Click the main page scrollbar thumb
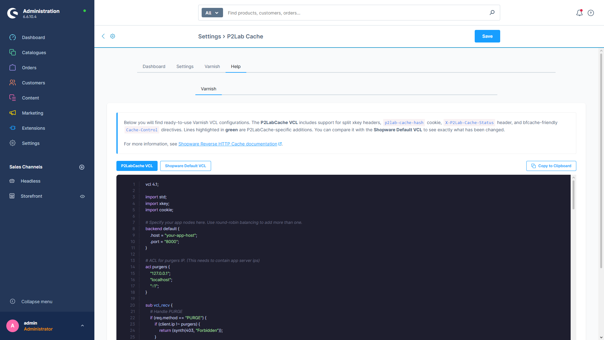Screen dimensions: 604x340 pos(601,161)
